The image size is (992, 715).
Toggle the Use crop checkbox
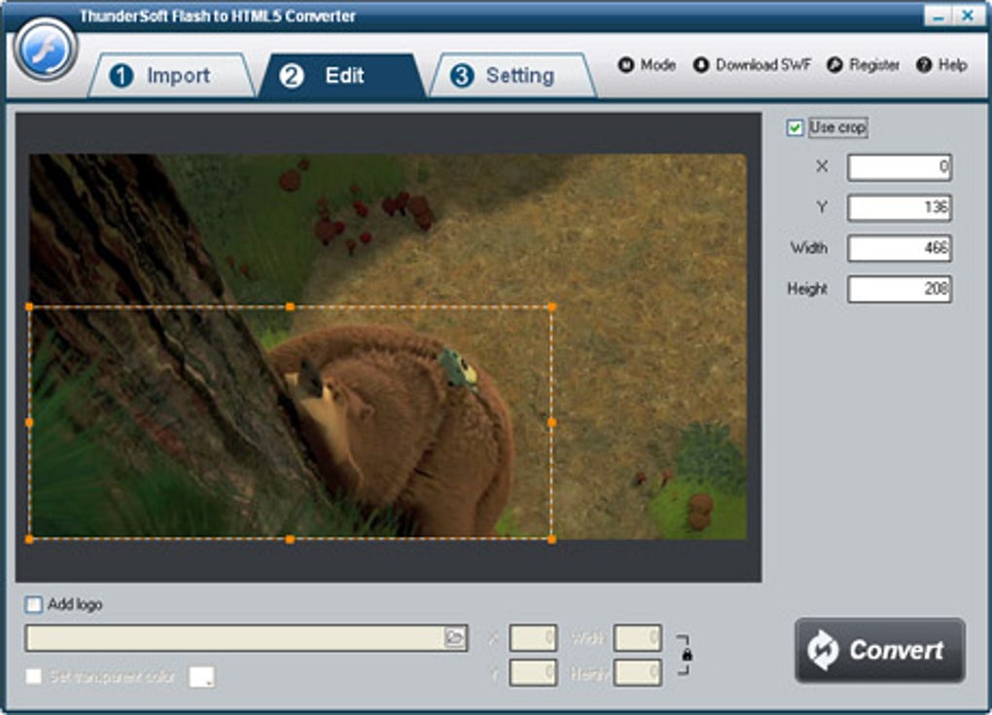click(x=795, y=127)
